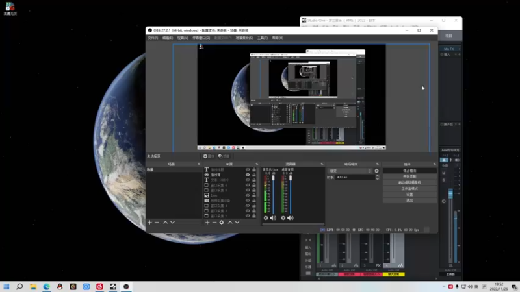Open transition properties gear icon
The height and width of the screenshot is (292, 520).
(x=377, y=171)
